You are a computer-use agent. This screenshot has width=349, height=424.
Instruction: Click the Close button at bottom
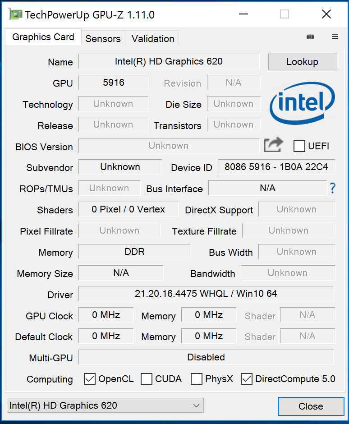(x=311, y=406)
